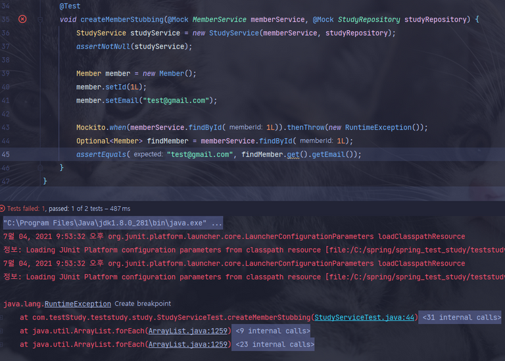Click line number 45 in the gutter
The width and height of the screenshot is (505, 361).
point(5,155)
